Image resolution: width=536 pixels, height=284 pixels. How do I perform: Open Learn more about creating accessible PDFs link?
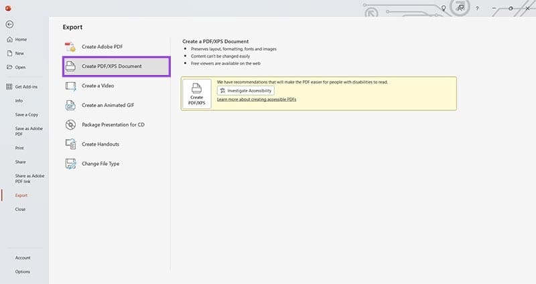coord(257,100)
